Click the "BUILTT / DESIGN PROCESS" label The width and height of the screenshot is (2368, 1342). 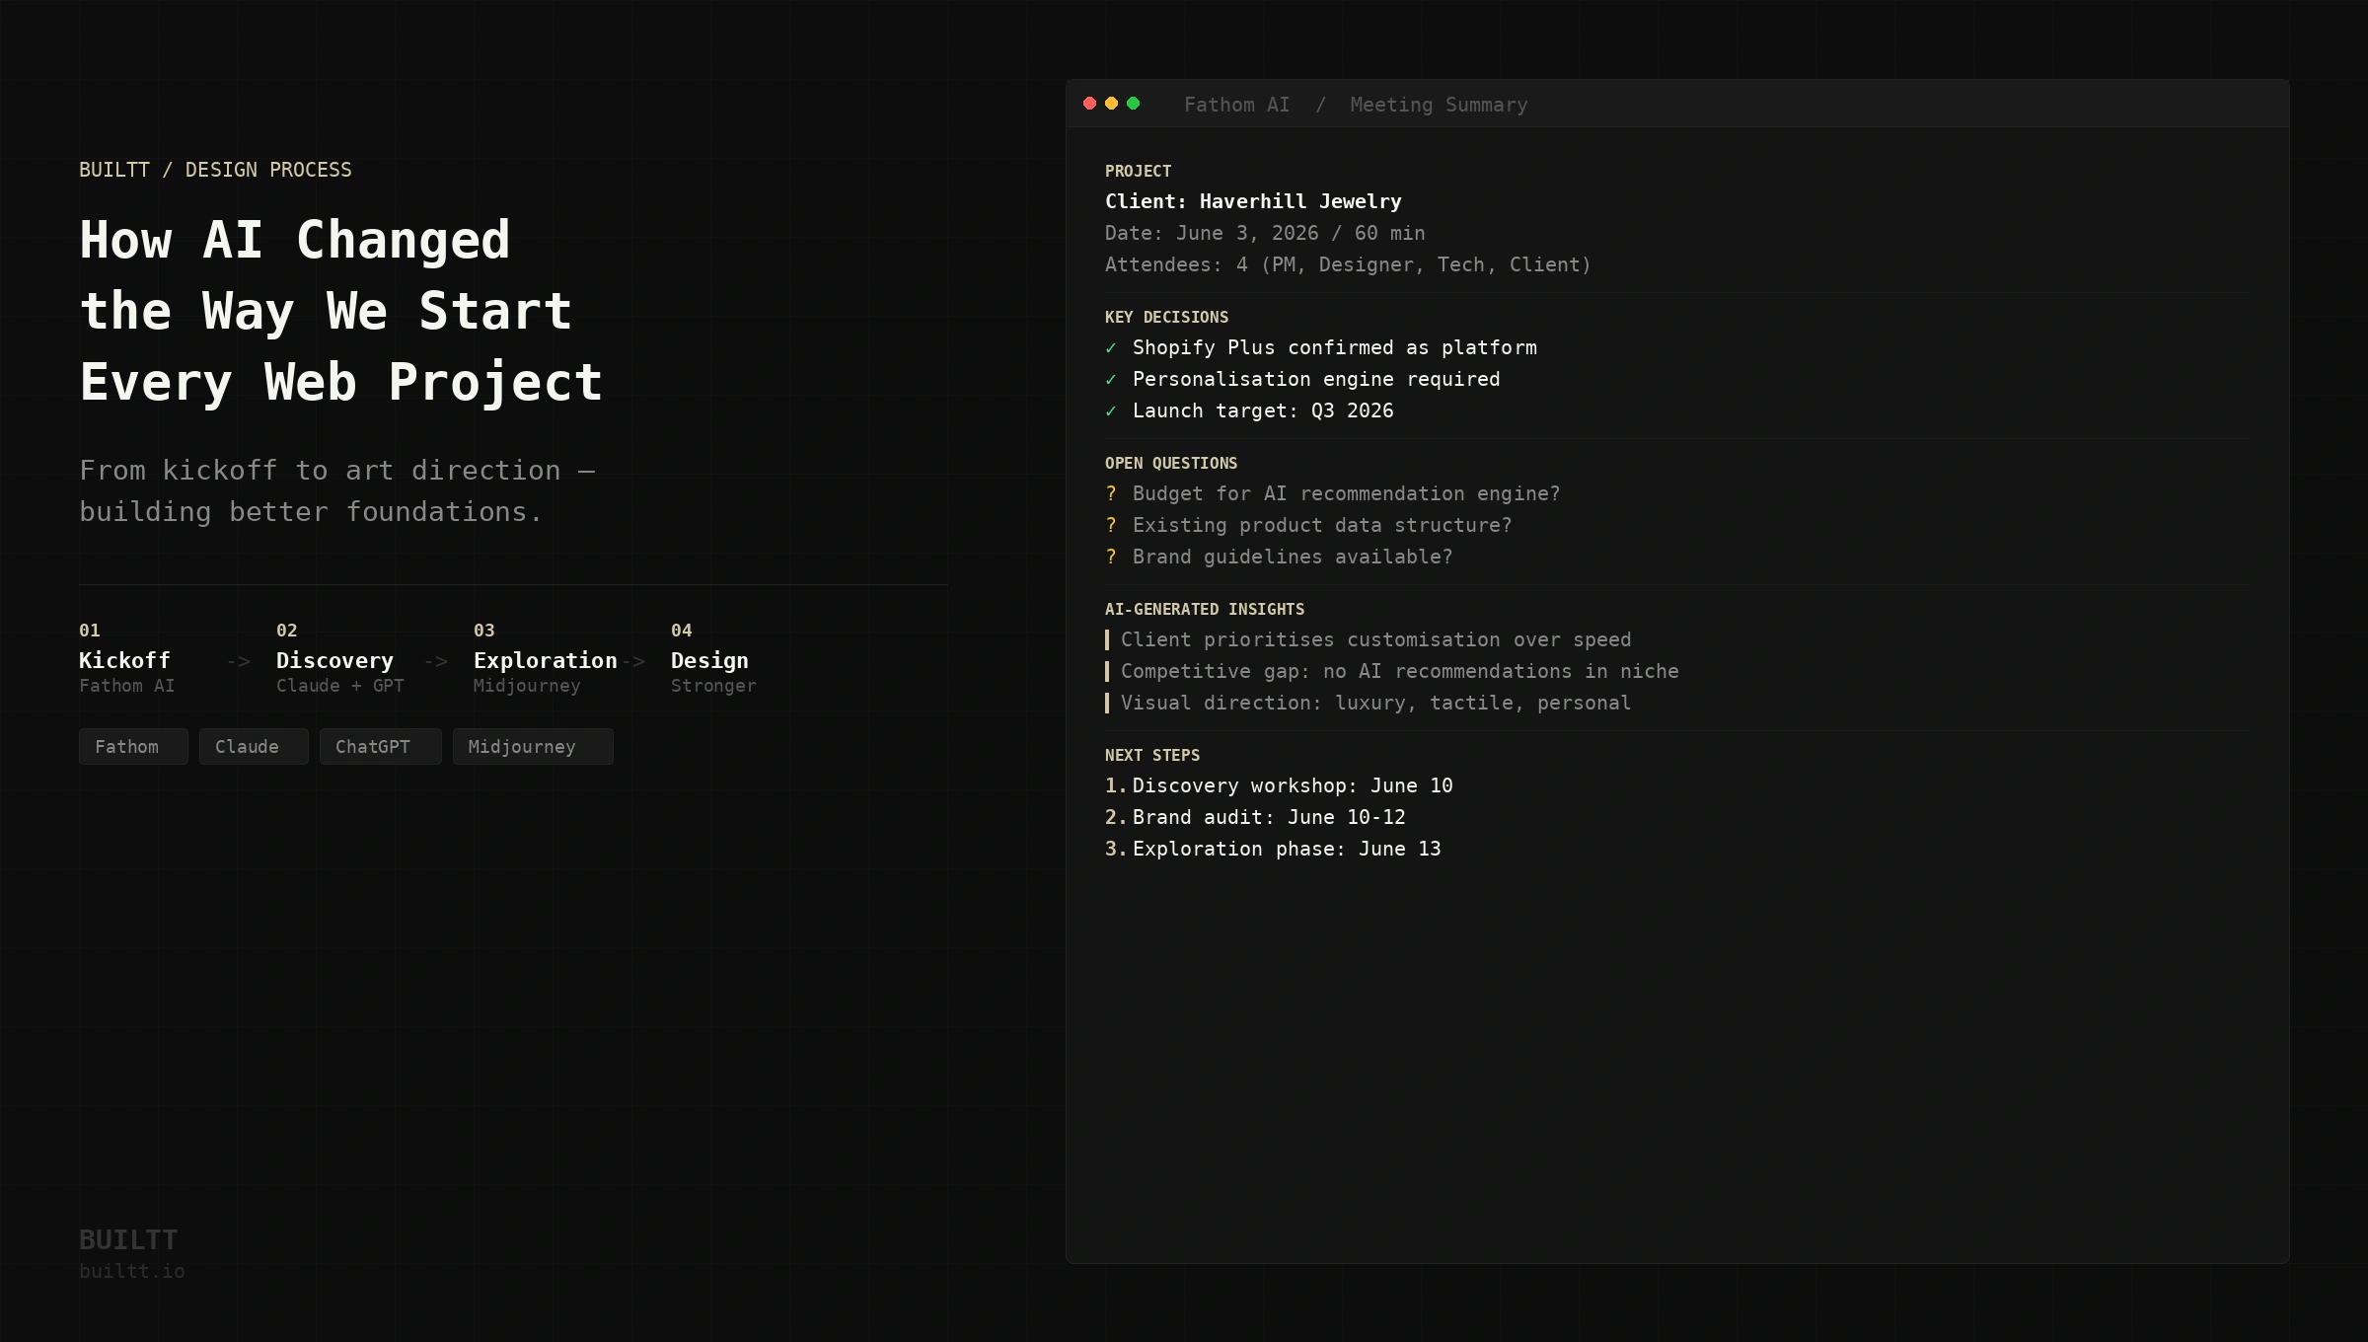pyautogui.click(x=215, y=170)
